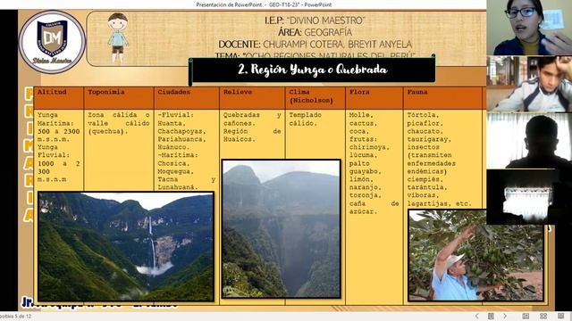Click the Divino Maestro school logo
The image size is (572, 321).
[x=52, y=42]
